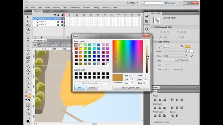Select the Eraser tool

click(x=28, y=78)
